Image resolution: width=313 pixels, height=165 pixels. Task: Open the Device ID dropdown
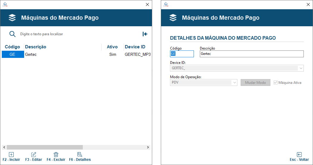[x=301, y=68]
